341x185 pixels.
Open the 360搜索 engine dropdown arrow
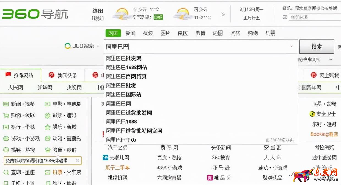98,46
